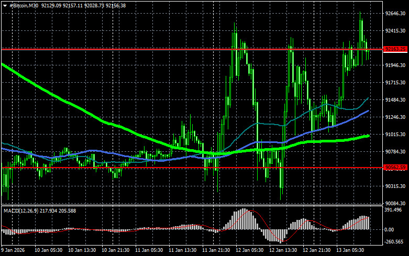Click the 10 Jan 21:30 time label

coord(114,250)
